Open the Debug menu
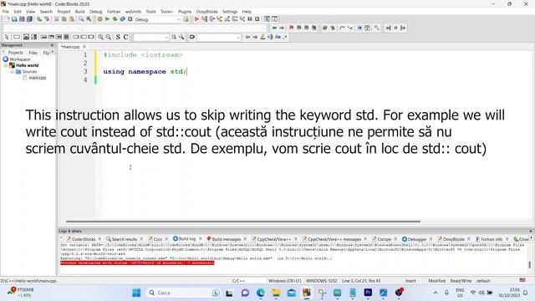The image size is (535, 301). (96, 12)
